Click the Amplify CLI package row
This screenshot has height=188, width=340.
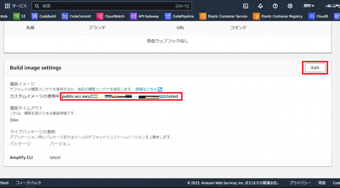46,158
